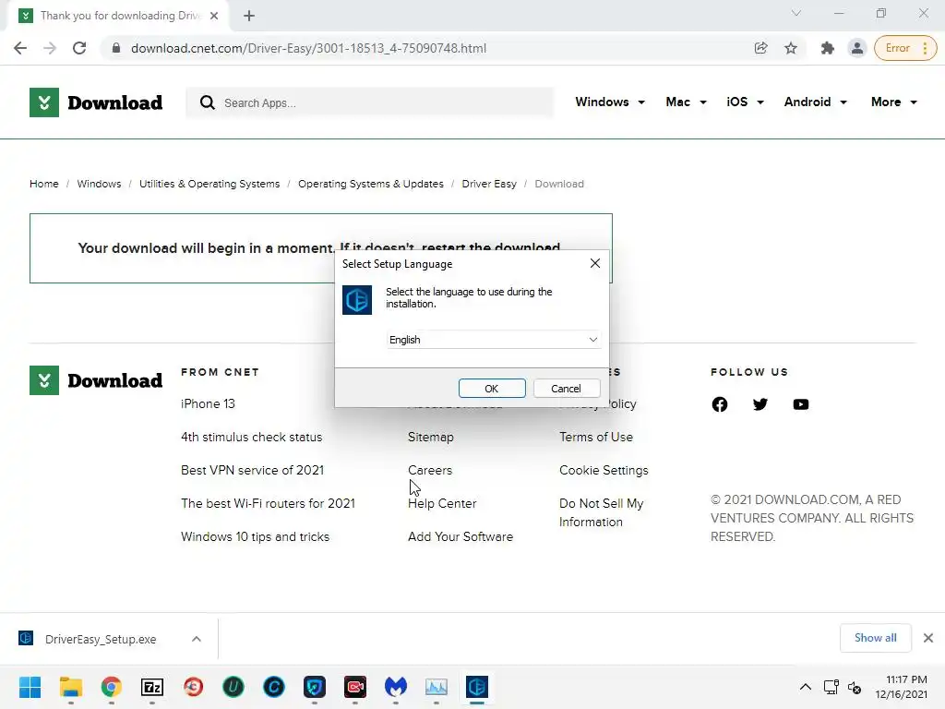This screenshot has width=945, height=709.
Task: Bookmark this page with the star icon
Action: pyautogui.click(x=791, y=48)
